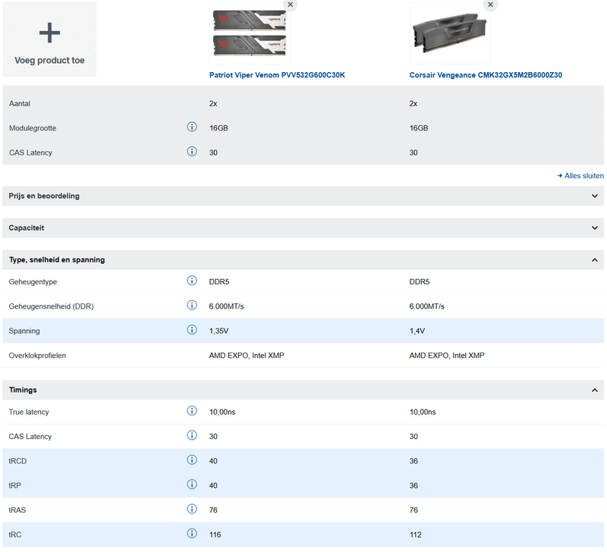The image size is (607, 552).
Task: Select the Aantal row label
Action: pyautogui.click(x=20, y=104)
